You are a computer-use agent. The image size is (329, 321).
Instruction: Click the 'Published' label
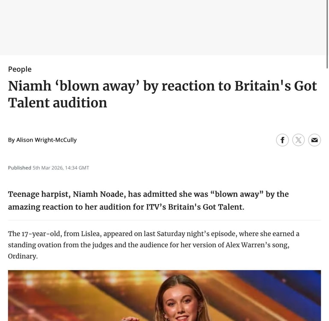(19, 168)
